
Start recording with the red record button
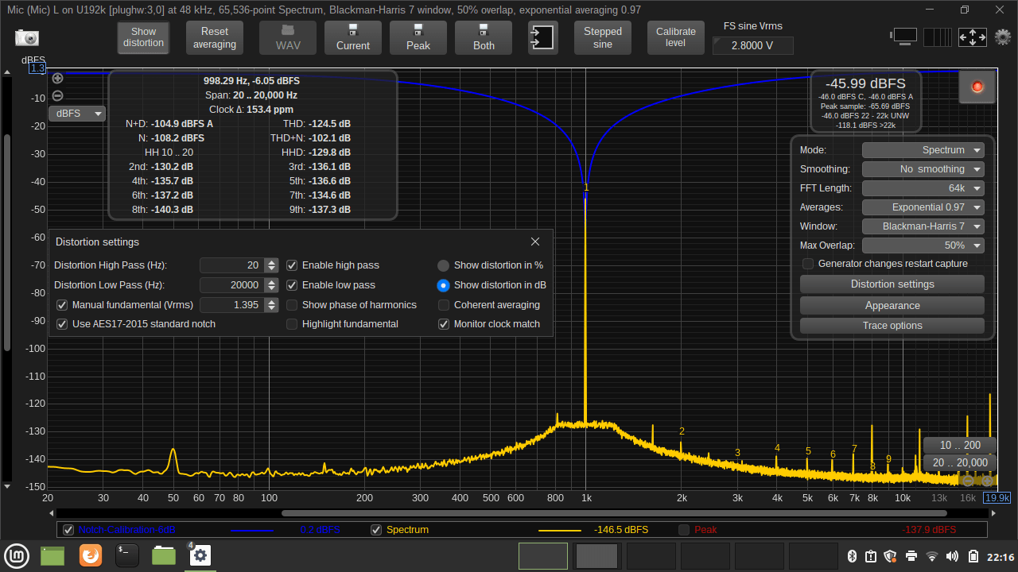tap(977, 87)
